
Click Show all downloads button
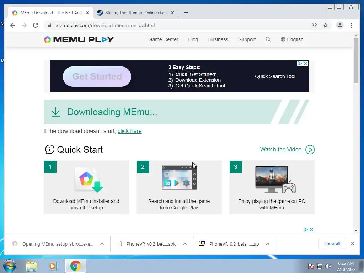pyautogui.click(x=332, y=243)
